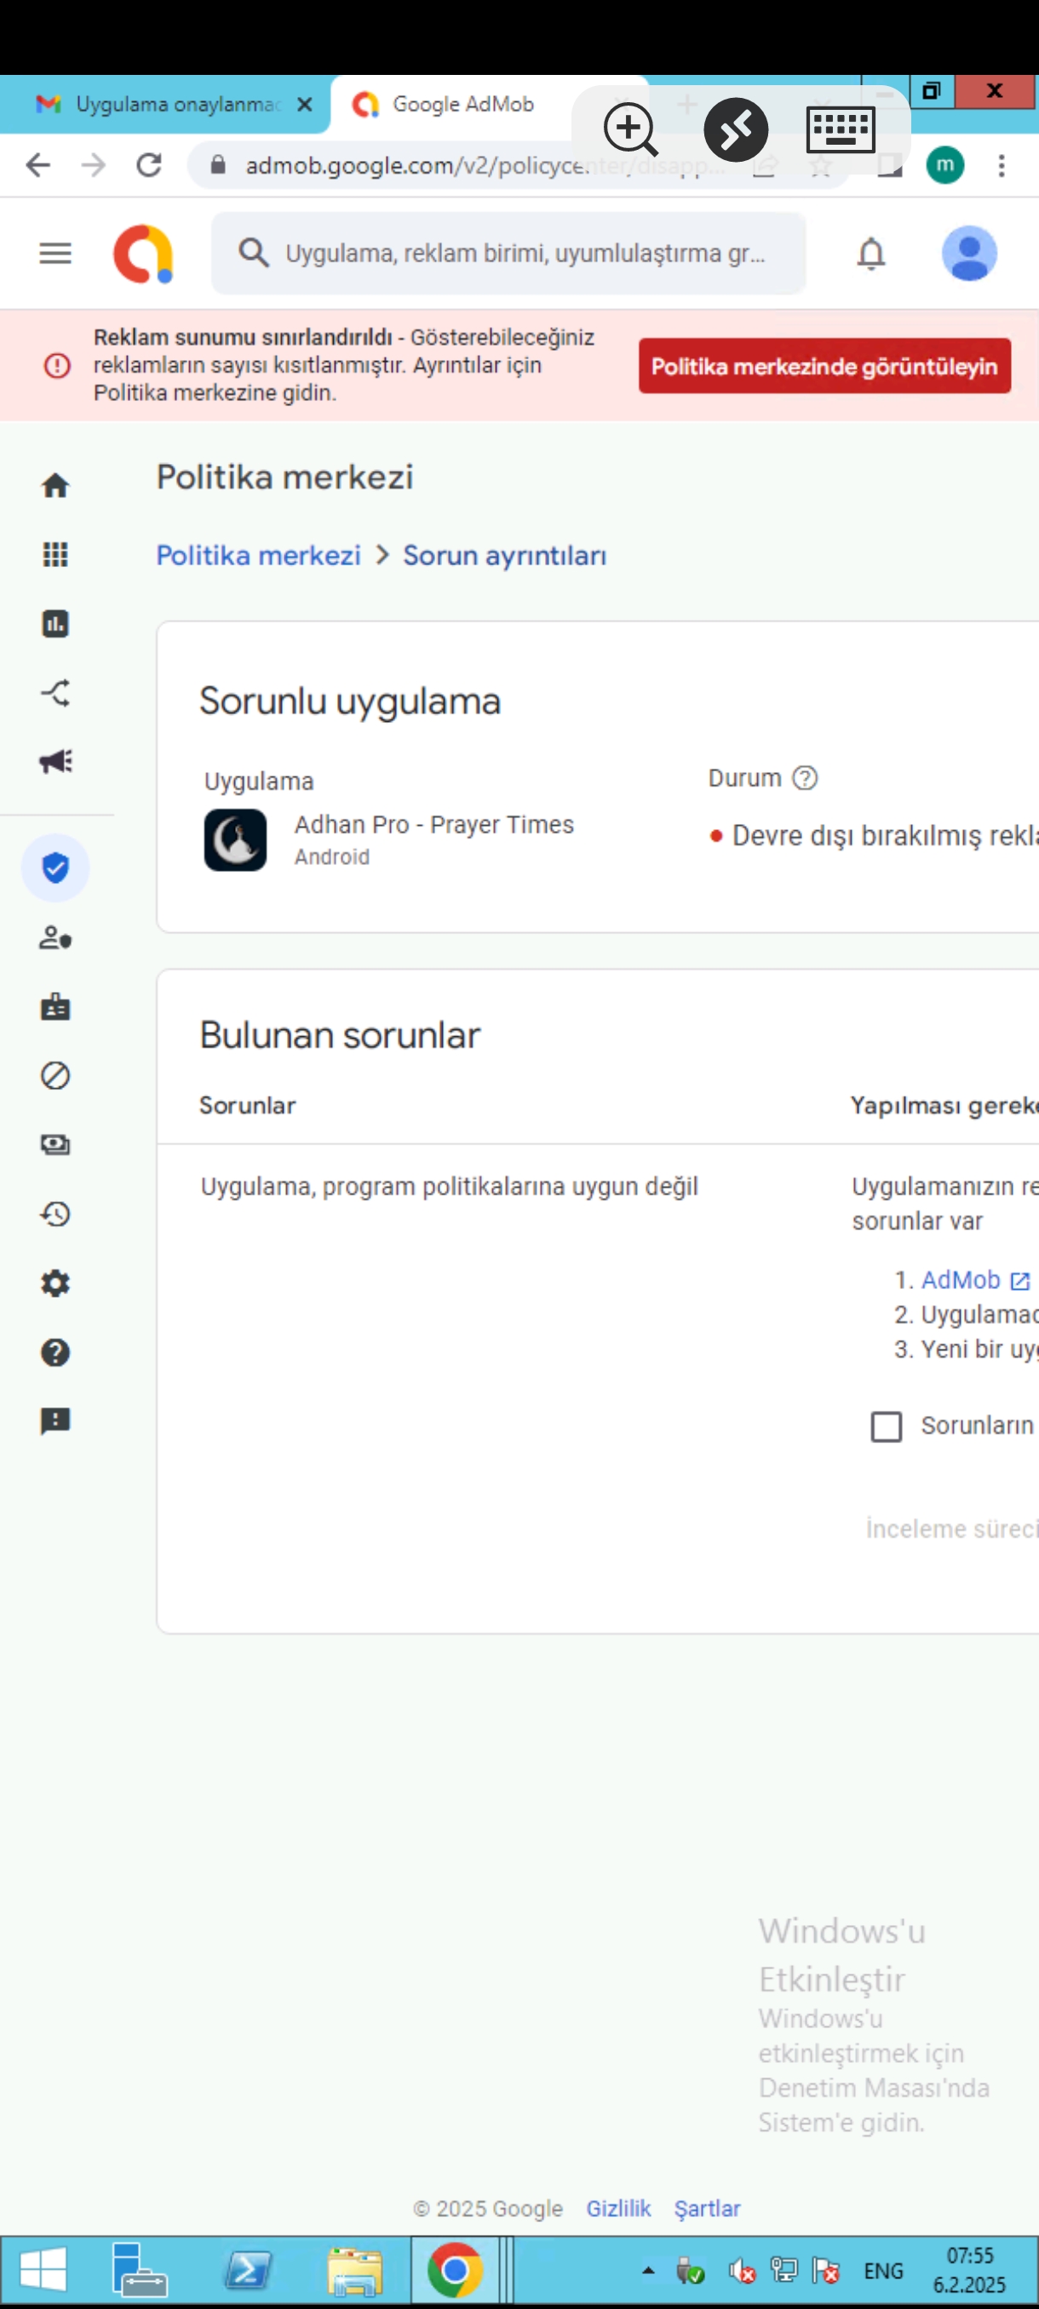Open the Help question mark sidebar icon

(55, 1352)
